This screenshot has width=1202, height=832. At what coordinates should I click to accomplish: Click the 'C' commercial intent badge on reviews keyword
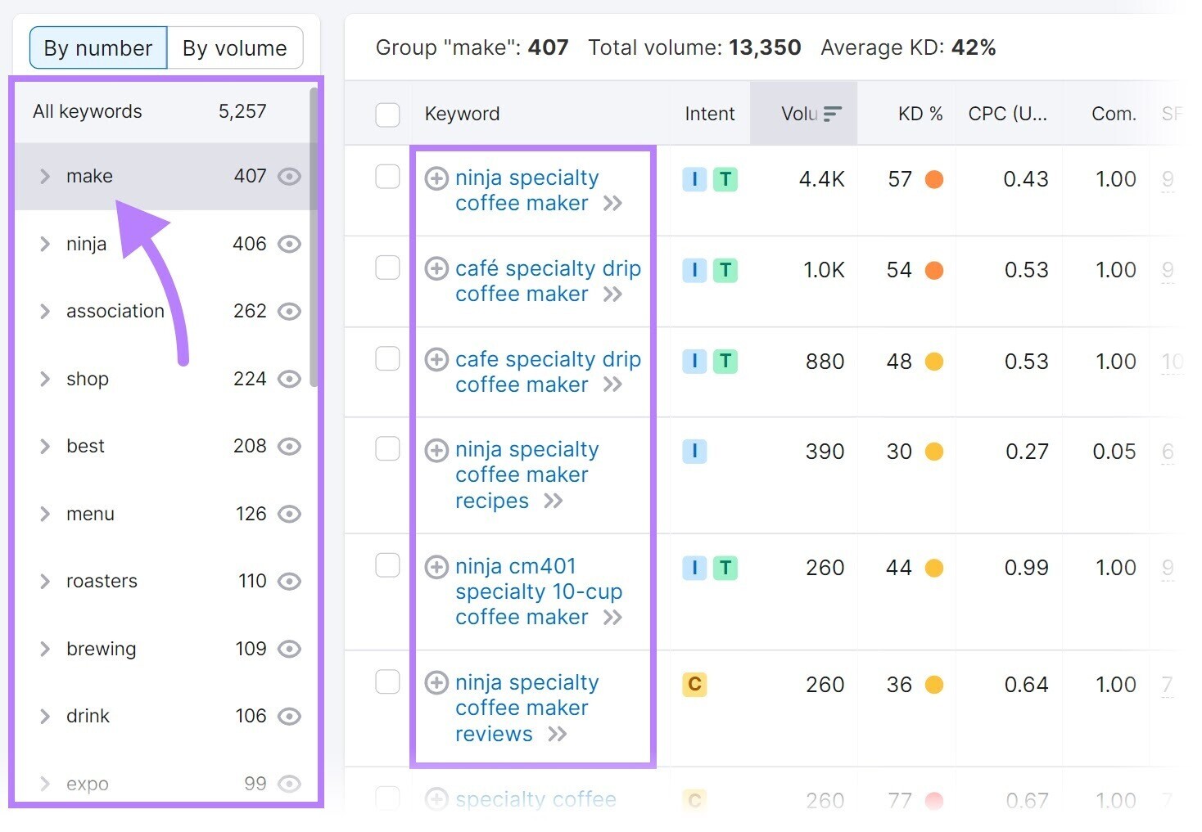(694, 685)
